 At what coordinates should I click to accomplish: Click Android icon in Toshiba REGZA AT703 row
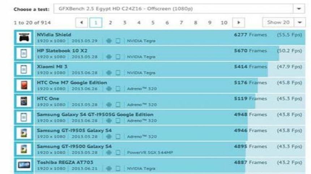coord(109,169)
